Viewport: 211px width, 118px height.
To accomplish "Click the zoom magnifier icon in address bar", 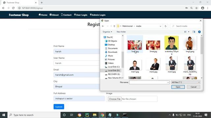I will click(192, 8).
